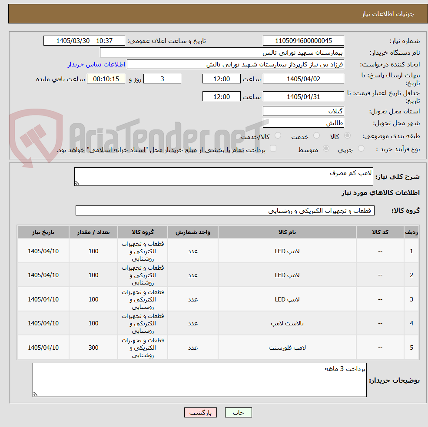This screenshot has width=428, height=427.
Task: Choose the جزیی purchase type radio
Action: tap(361, 149)
